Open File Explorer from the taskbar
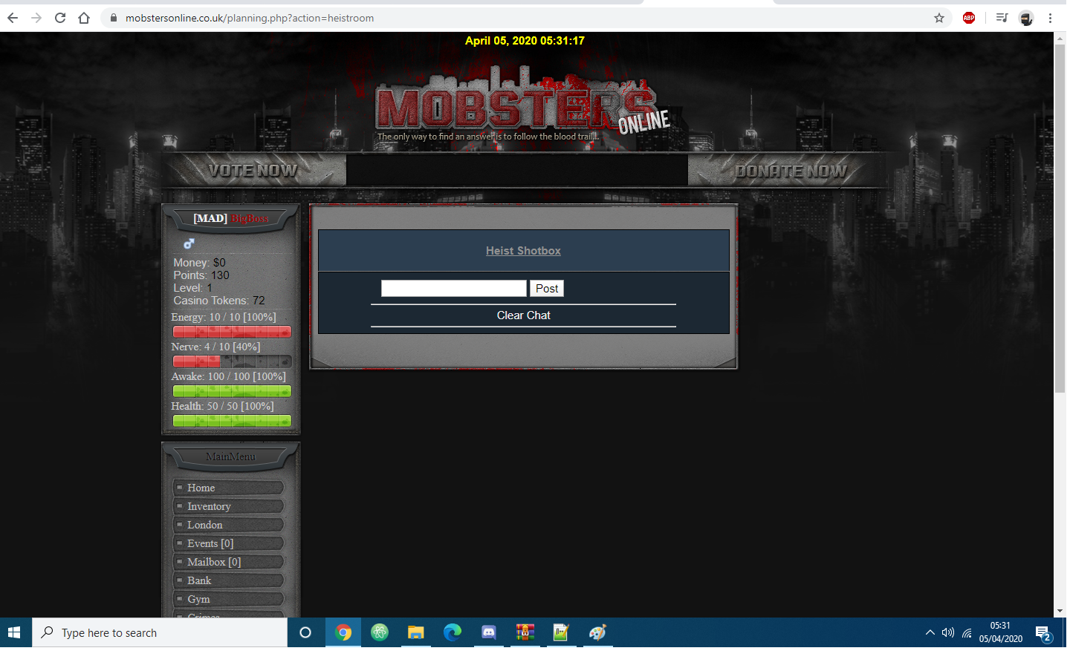Viewport: 1070px width, 668px height. coord(416,632)
